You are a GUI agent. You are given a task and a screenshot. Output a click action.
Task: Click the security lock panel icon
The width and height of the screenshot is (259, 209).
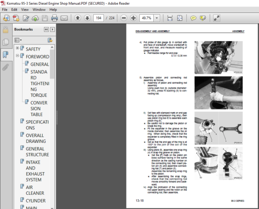coord(6,30)
